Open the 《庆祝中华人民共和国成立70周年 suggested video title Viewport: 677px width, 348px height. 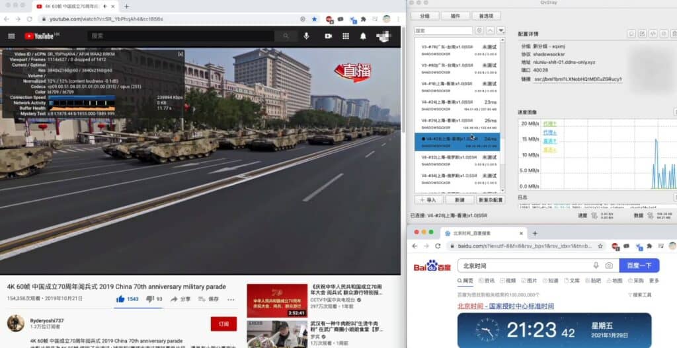tap(346, 289)
